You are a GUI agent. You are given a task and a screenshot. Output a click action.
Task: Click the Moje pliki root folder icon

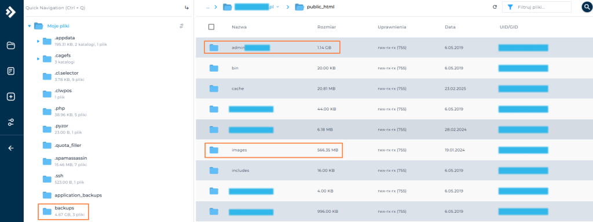click(x=39, y=26)
